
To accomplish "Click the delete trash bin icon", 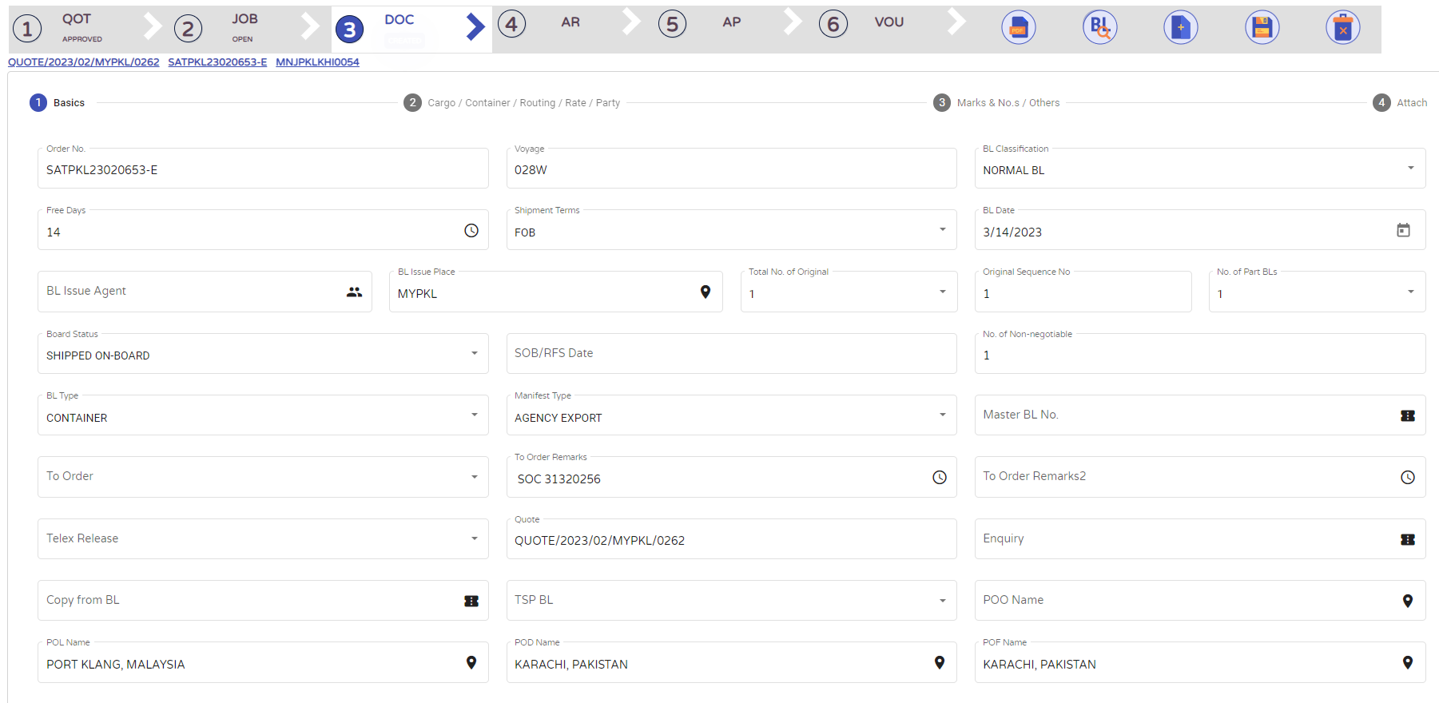I will coord(1342,28).
